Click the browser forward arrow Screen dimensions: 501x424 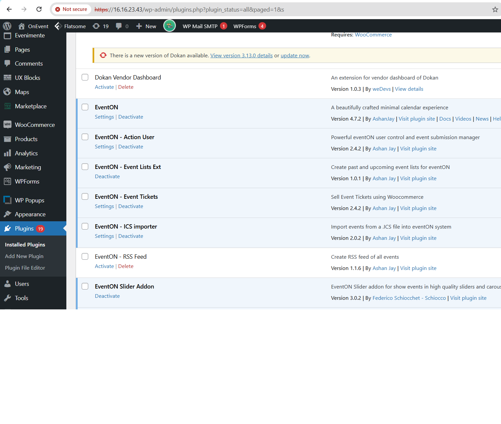[x=24, y=9]
